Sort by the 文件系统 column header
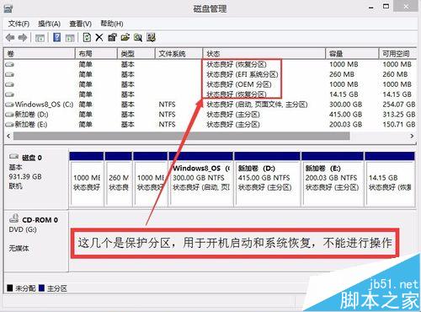Viewport: 421px width, 312px height. [179, 53]
